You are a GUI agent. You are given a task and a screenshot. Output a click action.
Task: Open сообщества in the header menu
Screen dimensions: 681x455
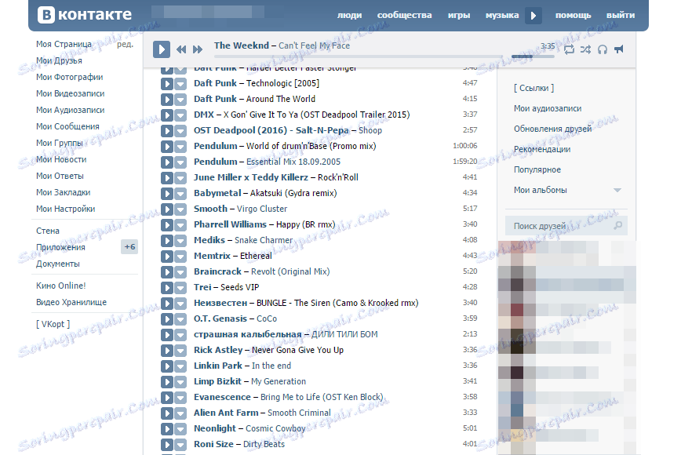tap(404, 15)
